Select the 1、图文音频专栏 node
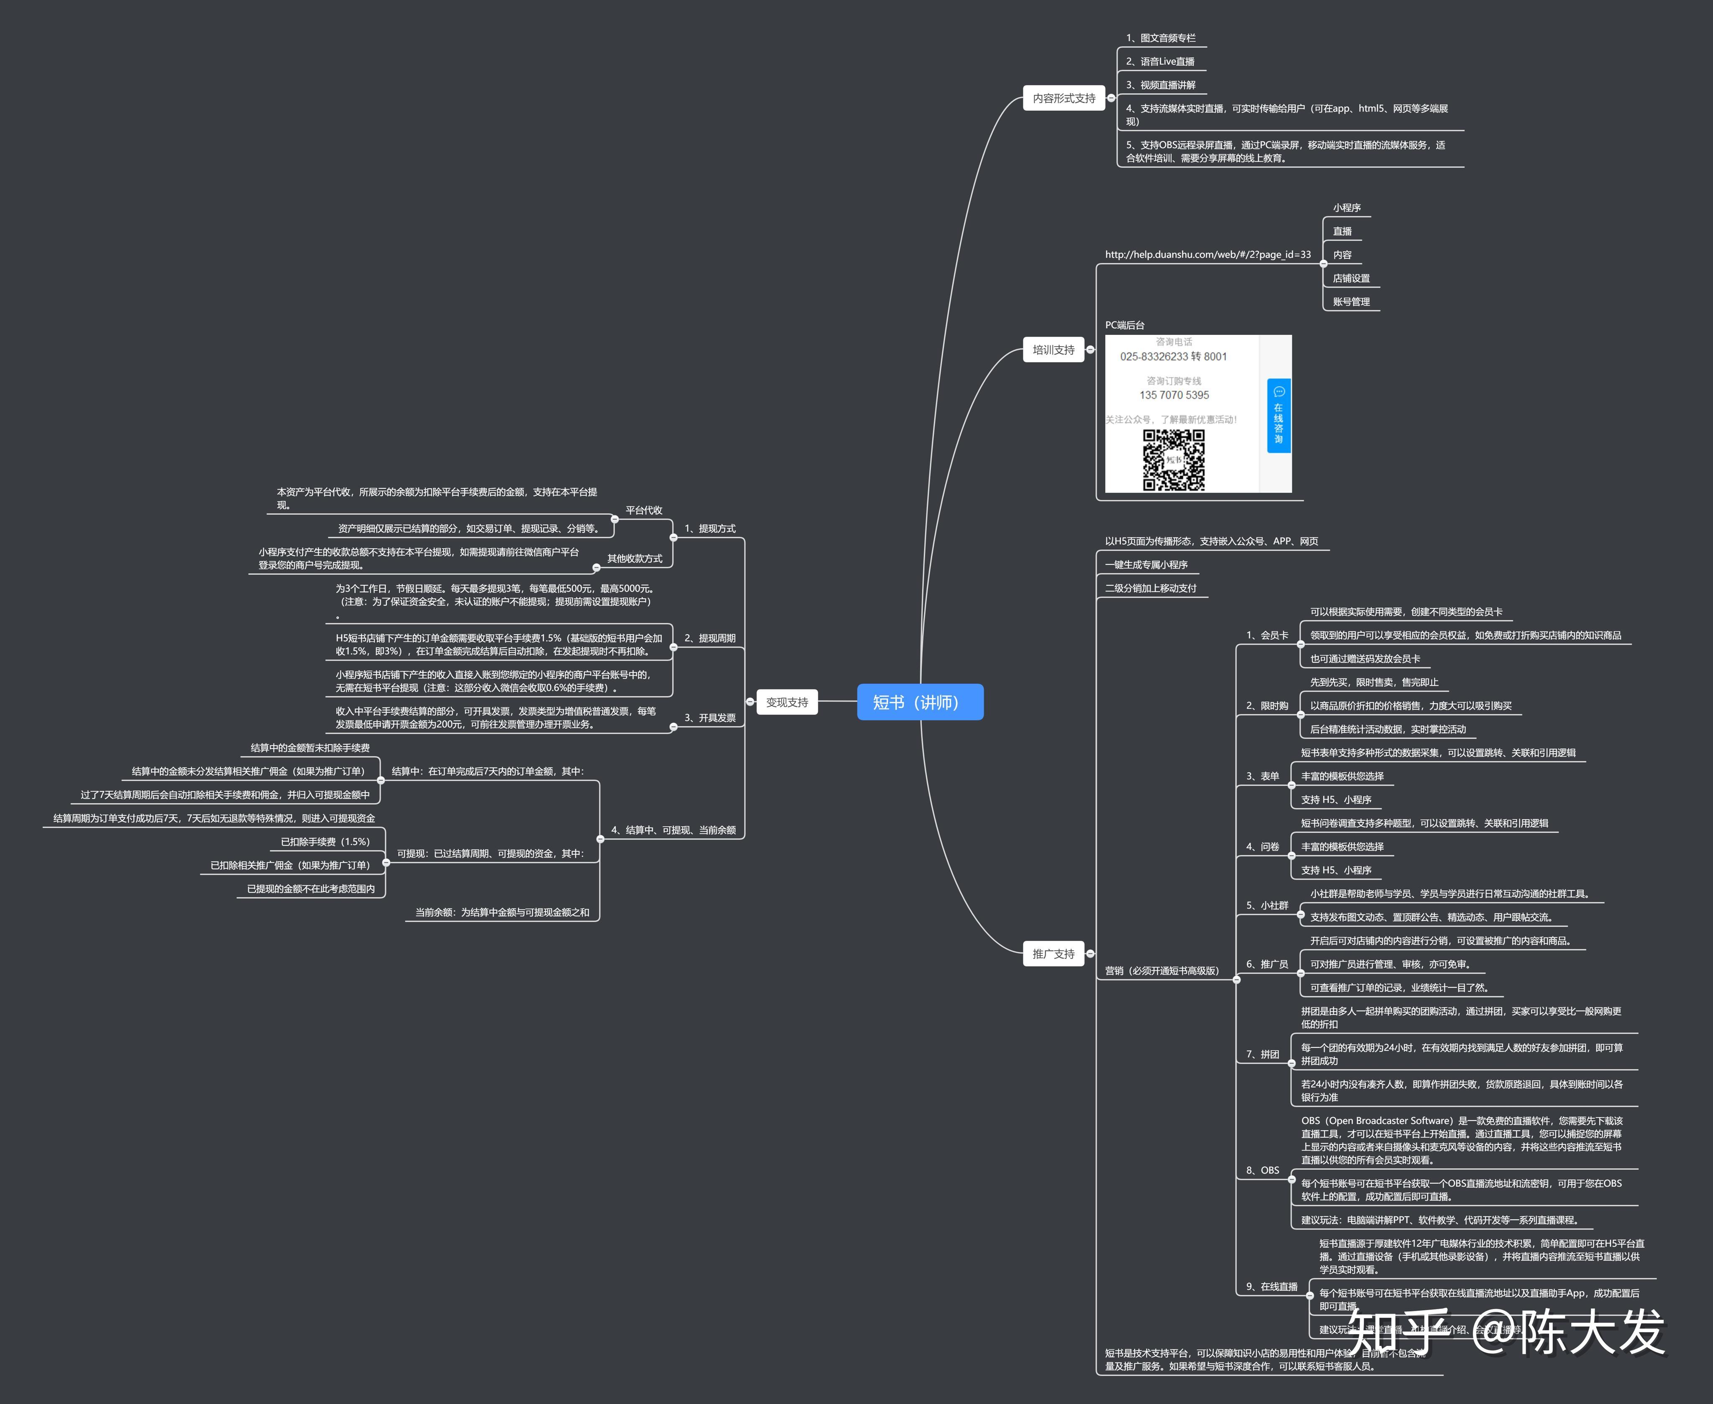 coord(1161,38)
